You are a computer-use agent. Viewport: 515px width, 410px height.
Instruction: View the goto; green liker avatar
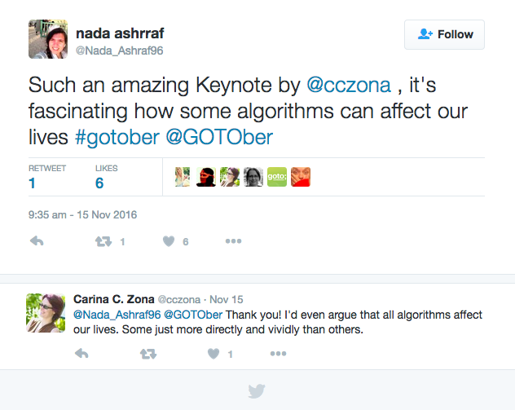pyautogui.click(x=277, y=177)
